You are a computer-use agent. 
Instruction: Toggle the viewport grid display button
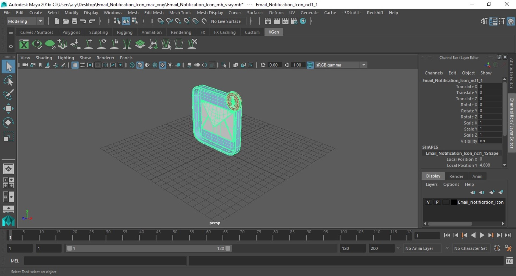pyautogui.click(x=75, y=65)
